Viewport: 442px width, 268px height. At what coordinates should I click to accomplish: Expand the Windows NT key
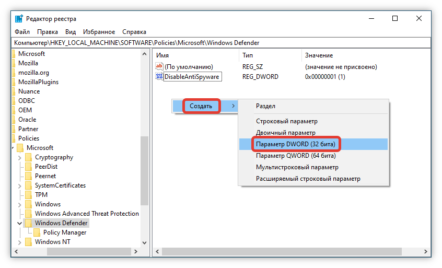tap(19, 242)
